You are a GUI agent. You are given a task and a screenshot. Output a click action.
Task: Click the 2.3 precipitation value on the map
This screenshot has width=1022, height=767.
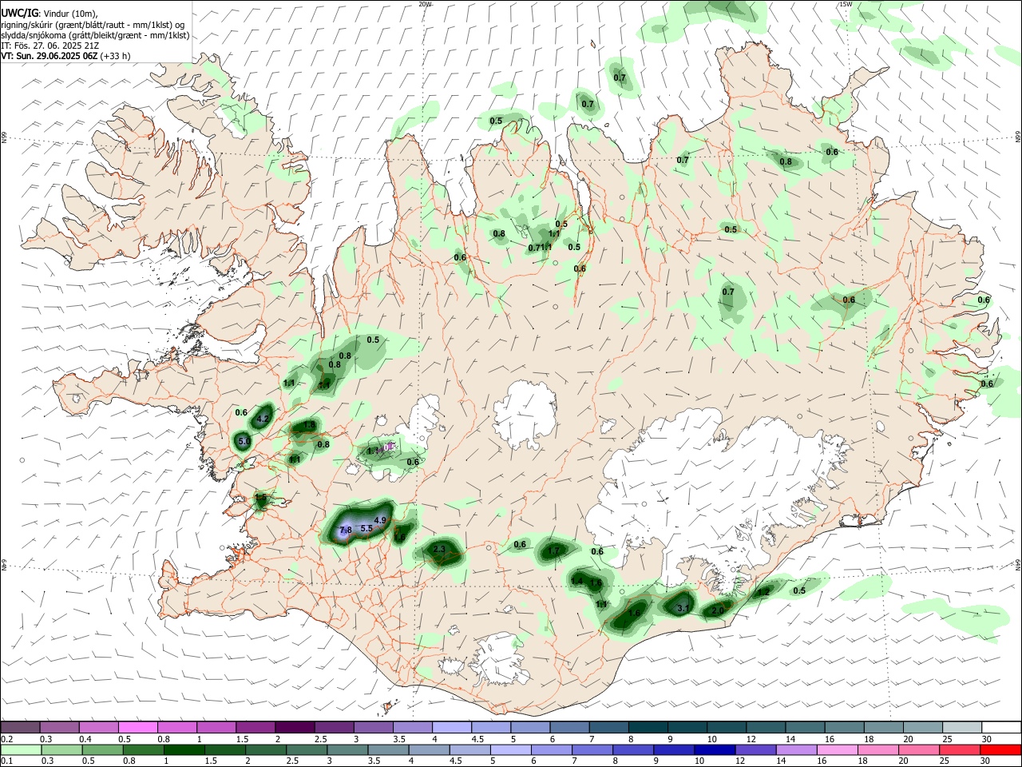[x=439, y=550]
